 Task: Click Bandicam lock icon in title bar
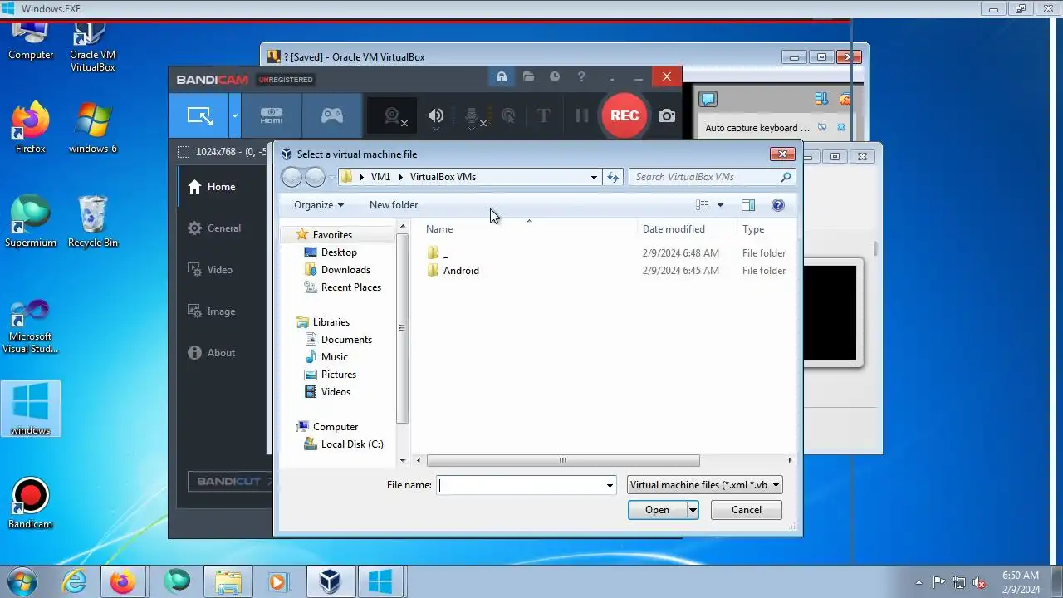[x=502, y=77]
